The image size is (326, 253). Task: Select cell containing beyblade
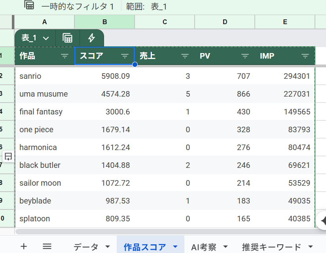(x=44, y=201)
